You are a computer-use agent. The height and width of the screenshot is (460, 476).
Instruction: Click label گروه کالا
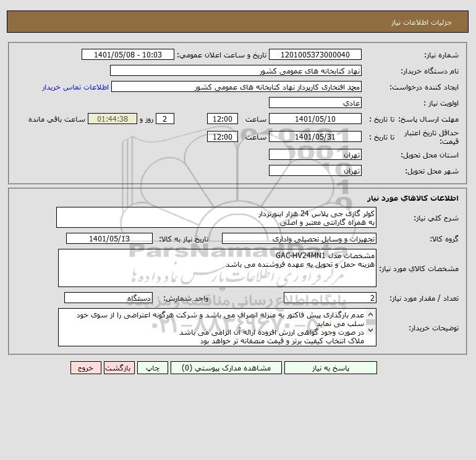[x=444, y=239]
